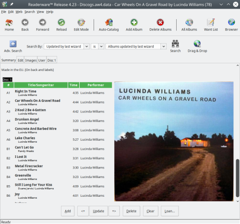240x224 pixels.
Task: Click track 'Greenville'
Action: click(x=23, y=175)
